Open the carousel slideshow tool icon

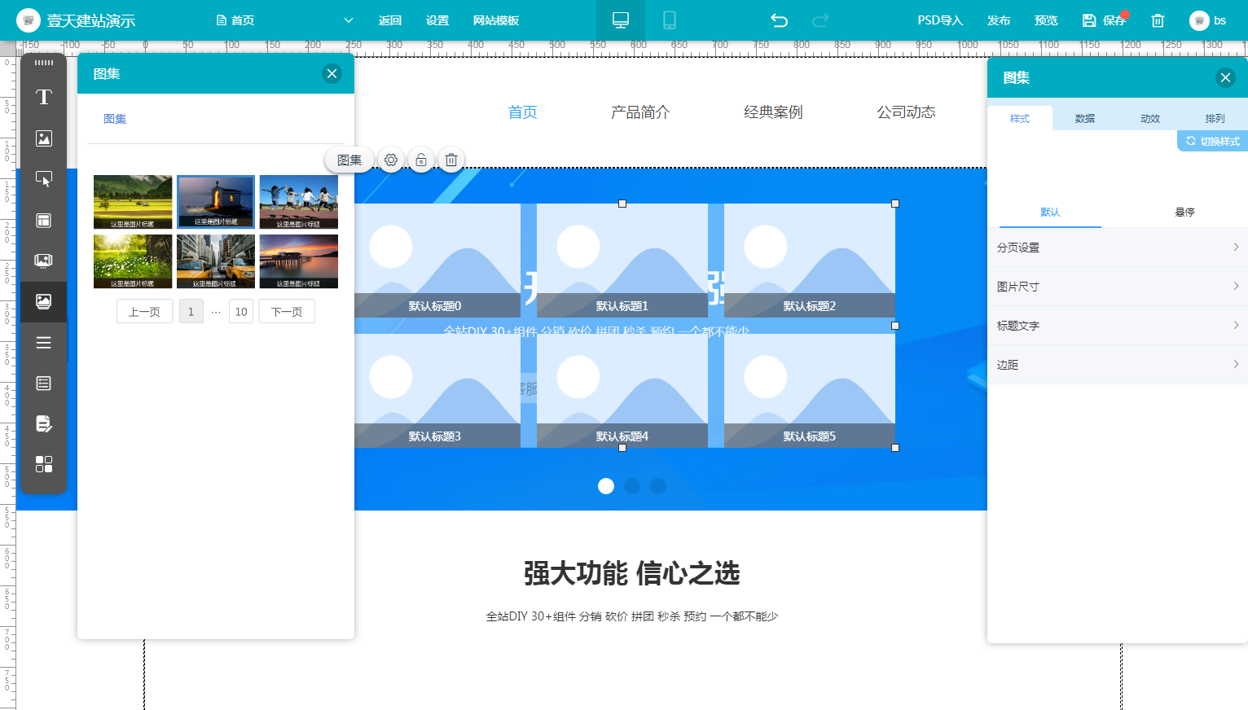tap(44, 261)
